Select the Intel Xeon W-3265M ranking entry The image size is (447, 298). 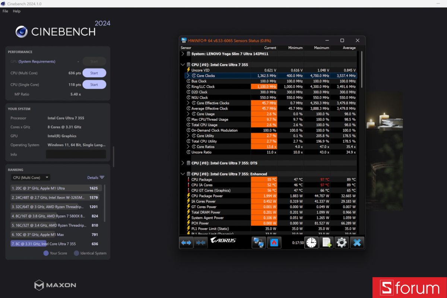(56, 197)
